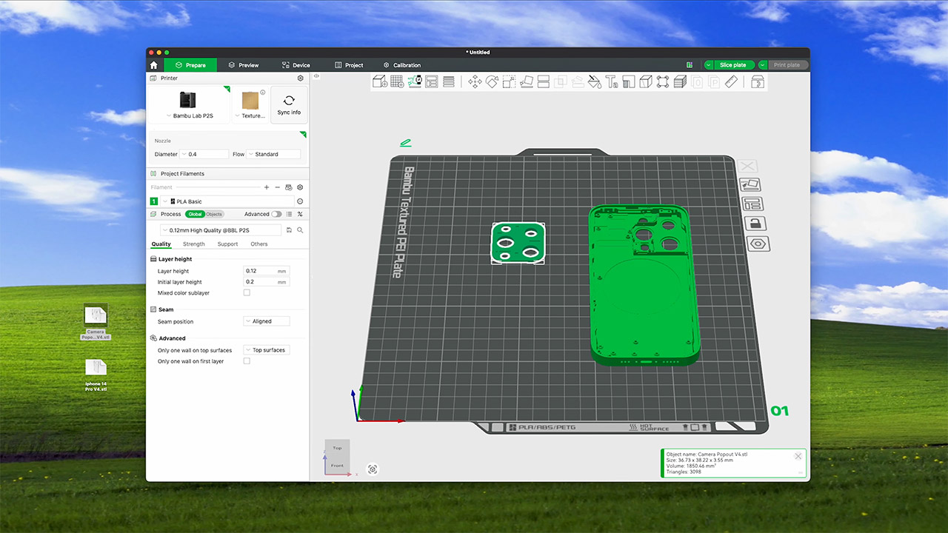948x533 pixels.
Task: Open the PLA Basic filament dropdown
Action: (x=227, y=201)
